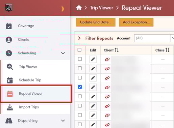Check the first row checkbox
This screenshot has height=128, width=174.
(x=80, y=59)
